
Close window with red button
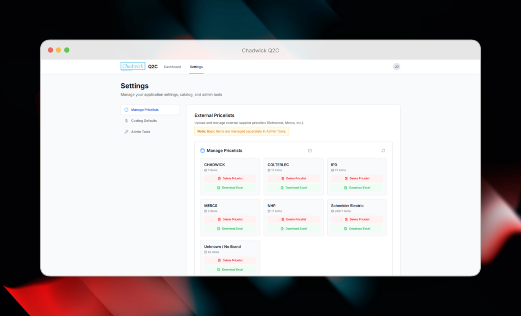50,50
